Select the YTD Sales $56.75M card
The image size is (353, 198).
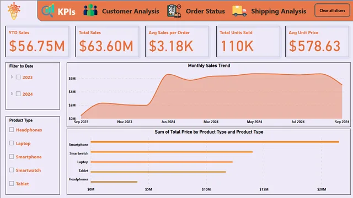[x=37, y=41]
